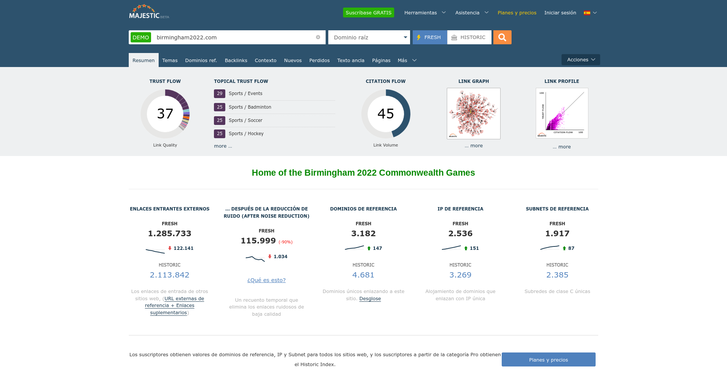Screen dimensions: 727x382
Task: Click the Link Graph thumbnail
Action: click(474, 114)
